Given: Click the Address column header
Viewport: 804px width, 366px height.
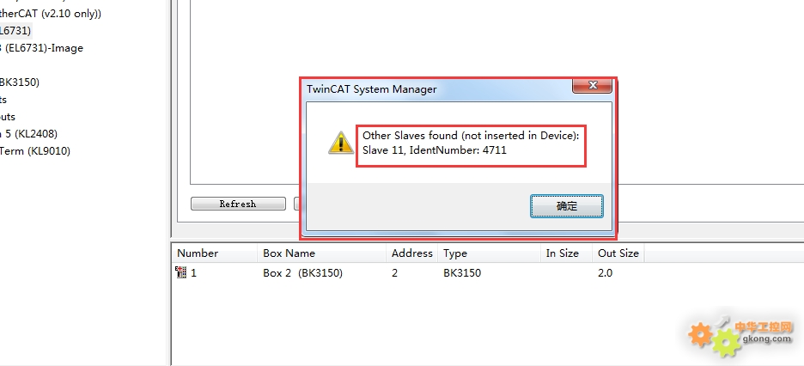Looking at the screenshot, I should 411,253.
